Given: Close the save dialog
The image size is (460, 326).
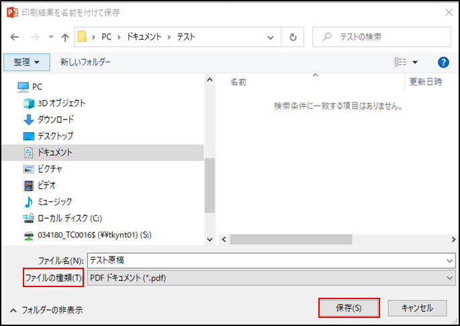Looking at the screenshot, I should click(x=449, y=13).
